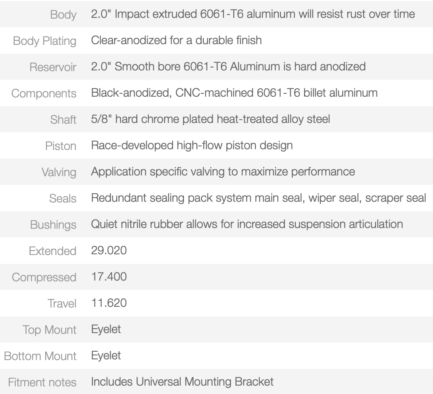The height and width of the screenshot is (394, 433).
Task: Click the Valving label
Action: coord(59,172)
